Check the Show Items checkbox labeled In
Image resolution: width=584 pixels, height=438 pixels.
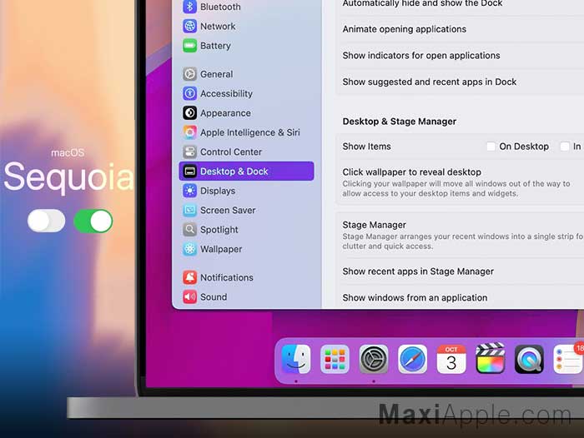click(x=565, y=147)
